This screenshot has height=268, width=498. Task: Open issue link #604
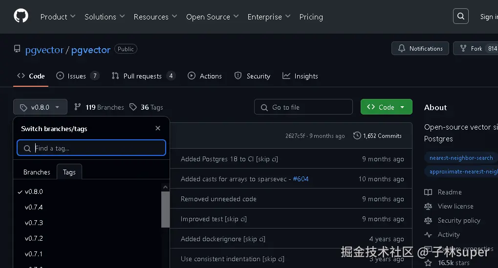coord(301,179)
